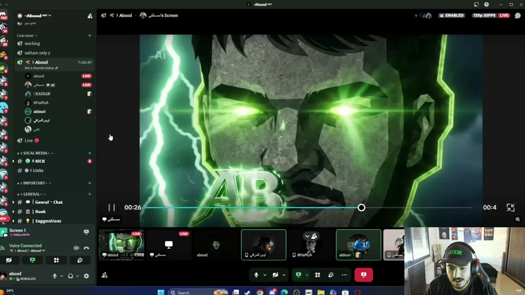
Task: Stop watching stream with red button
Action: click(x=364, y=275)
